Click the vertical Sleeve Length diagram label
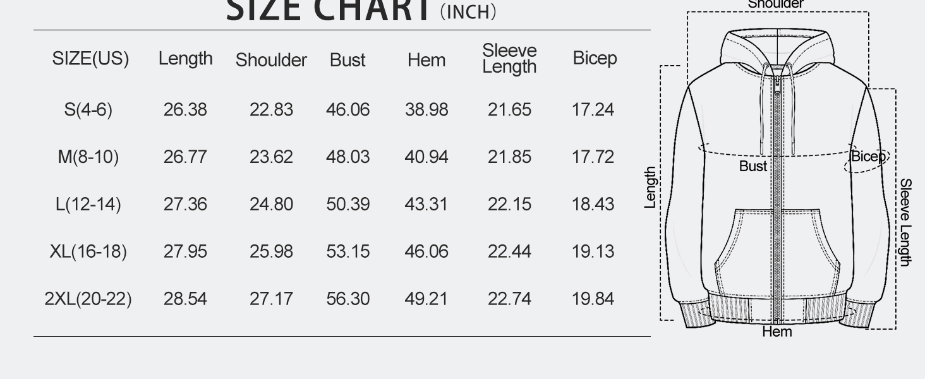The height and width of the screenshot is (379, 925). point(905,222)
